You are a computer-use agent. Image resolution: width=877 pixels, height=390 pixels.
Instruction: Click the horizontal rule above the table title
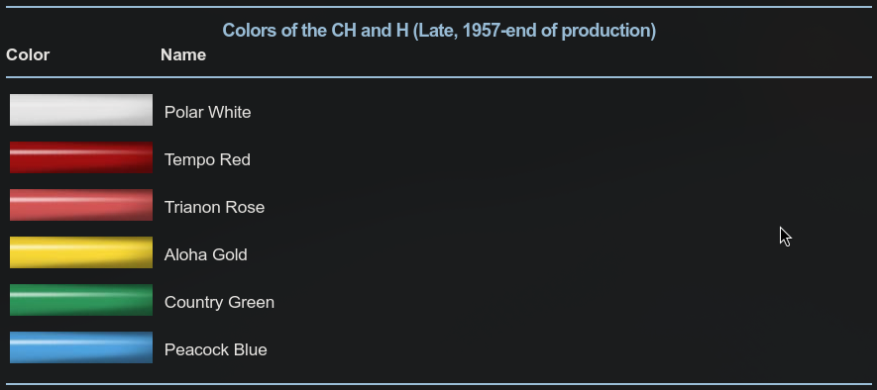438,7
